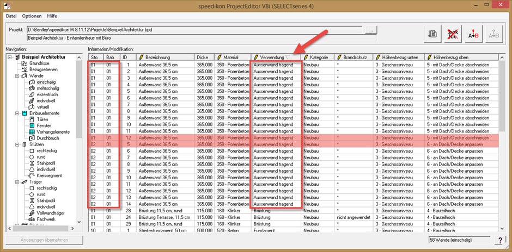Collapse the Träger tree node
The image size is (512, 252).
pos(17,182)
